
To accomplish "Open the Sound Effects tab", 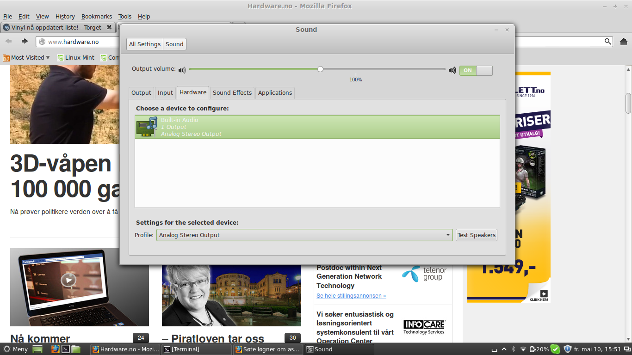I will click(232, 92).
